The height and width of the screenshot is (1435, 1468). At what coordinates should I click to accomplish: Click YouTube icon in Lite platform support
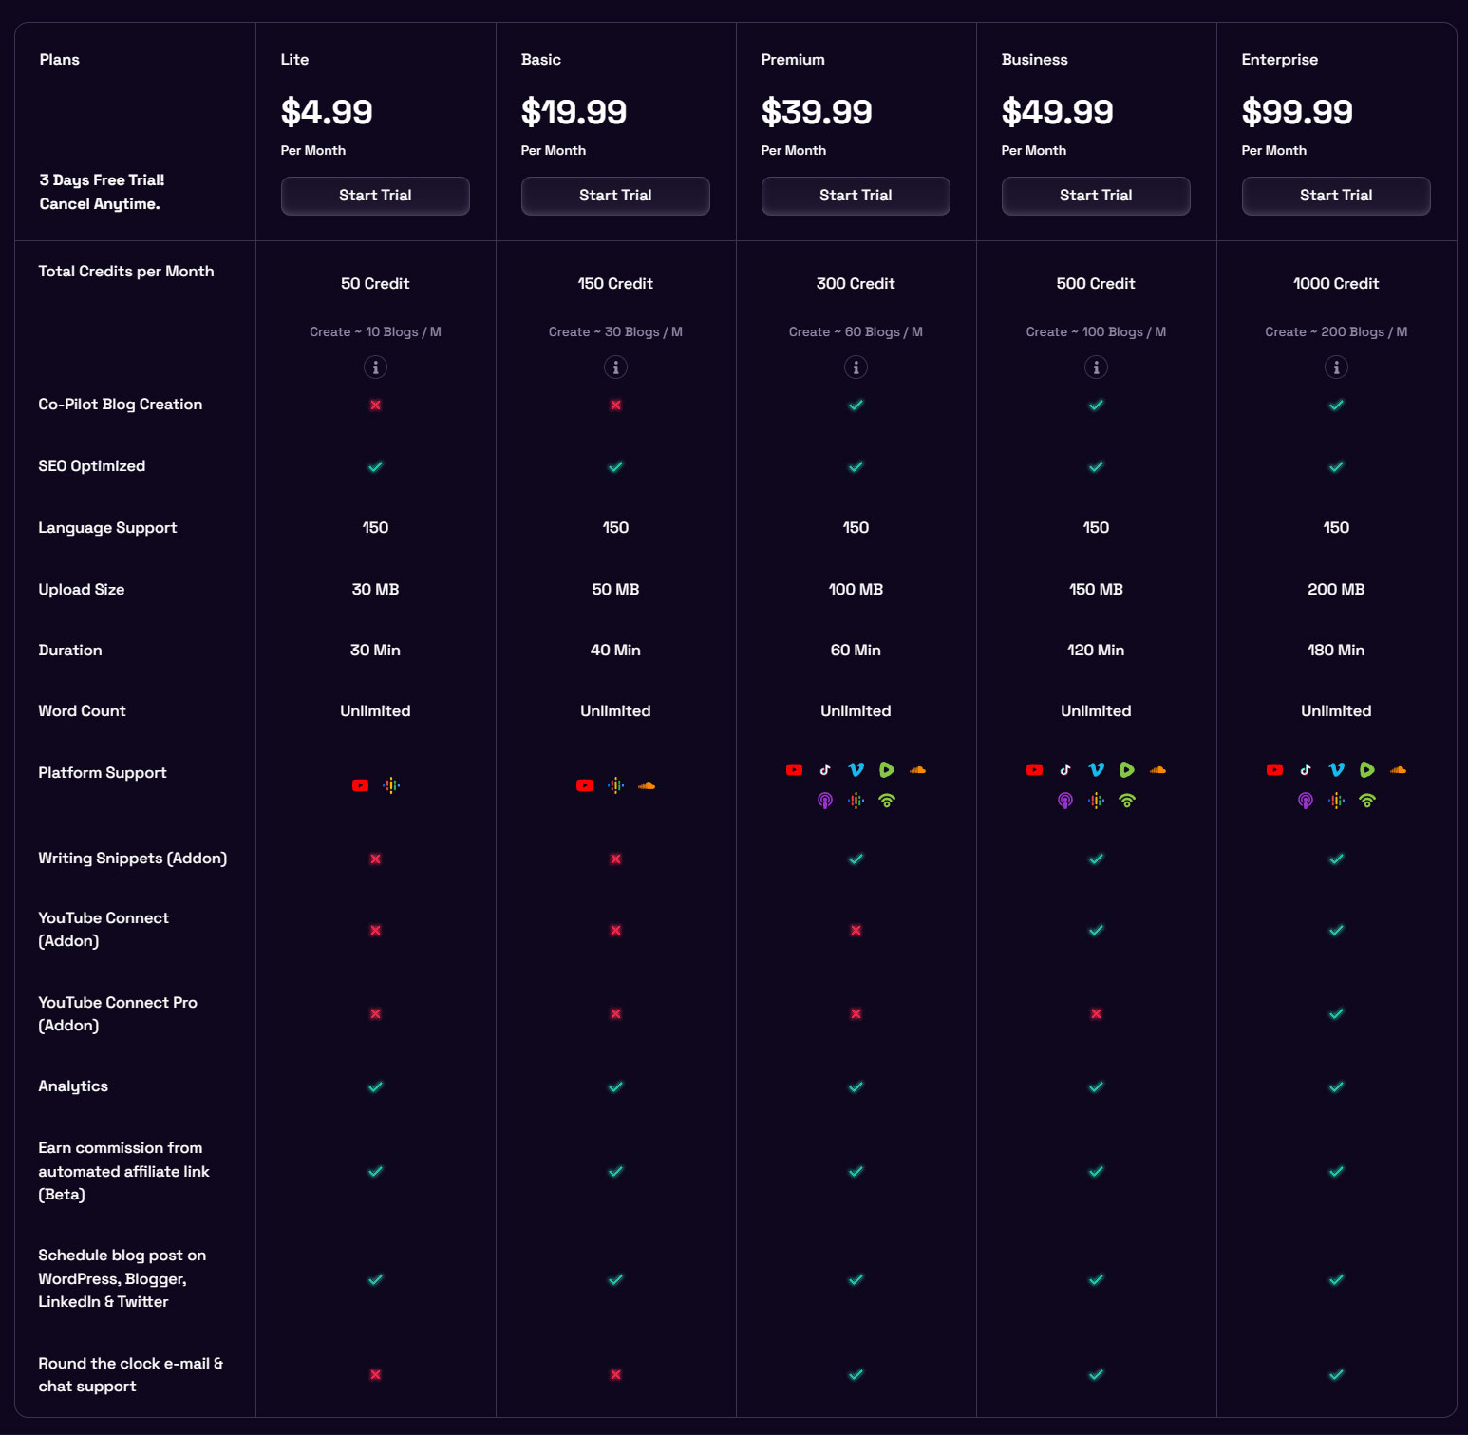pos(360,785)
